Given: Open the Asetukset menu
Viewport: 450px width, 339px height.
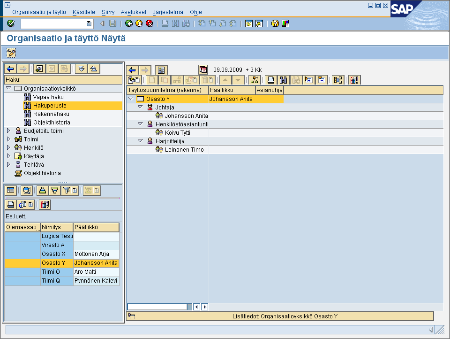Looking at the screenshot, I should [134, 12].
